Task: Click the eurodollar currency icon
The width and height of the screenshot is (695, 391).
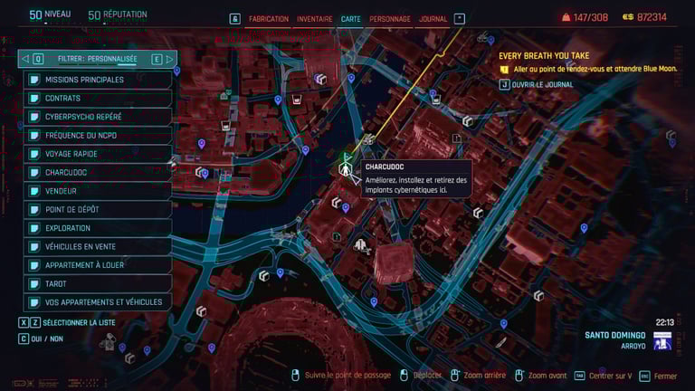Action: coord(628,17)
